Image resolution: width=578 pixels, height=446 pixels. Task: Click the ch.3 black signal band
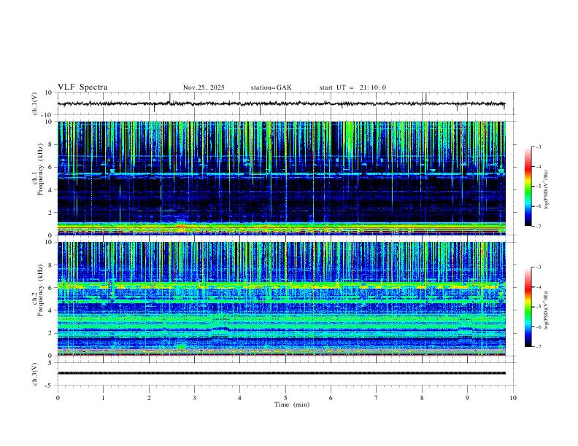tap(282, 373)
